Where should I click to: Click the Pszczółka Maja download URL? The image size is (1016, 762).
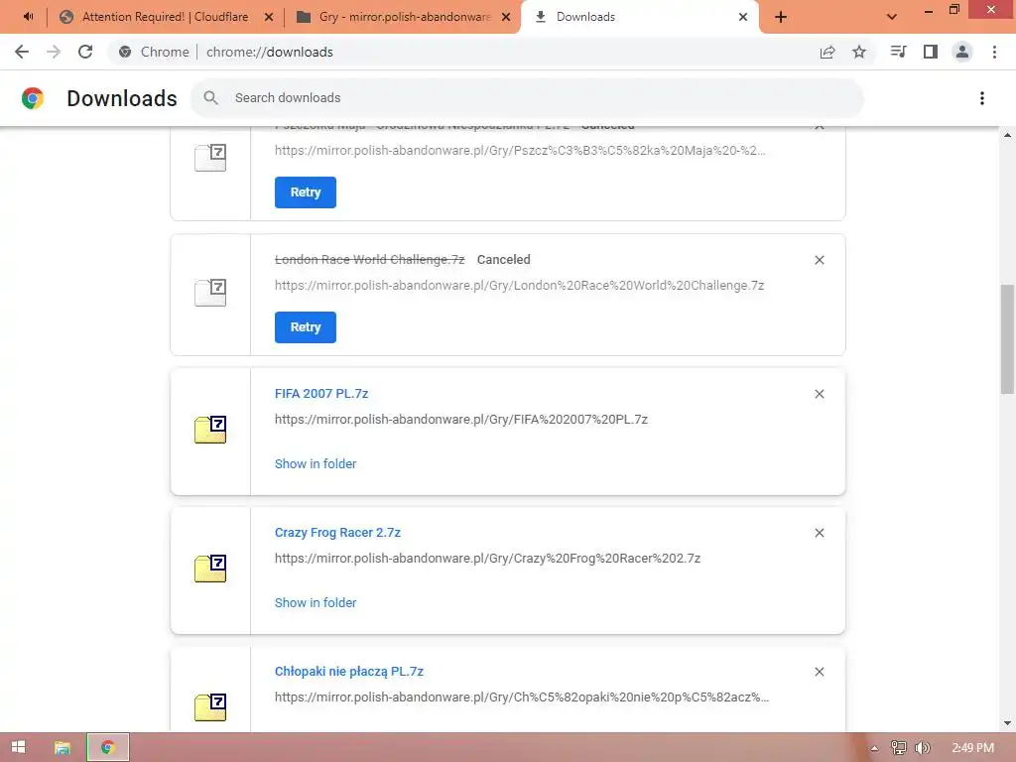520,151
